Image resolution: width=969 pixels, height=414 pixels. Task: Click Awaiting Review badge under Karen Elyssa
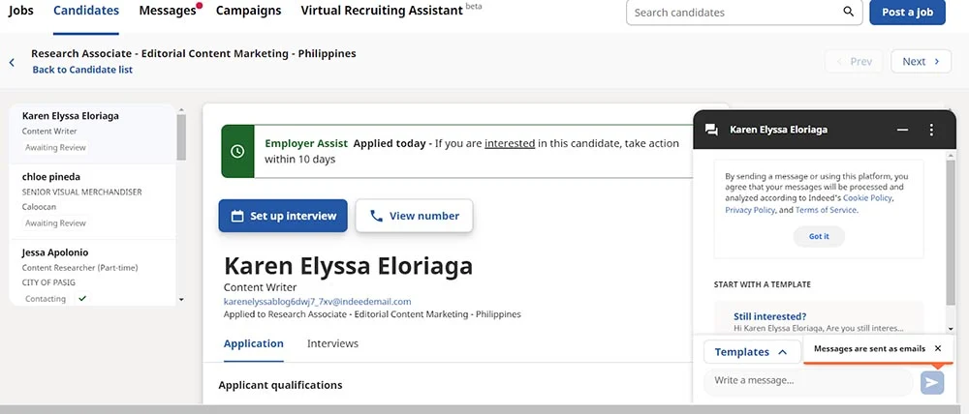coord(55,148)
